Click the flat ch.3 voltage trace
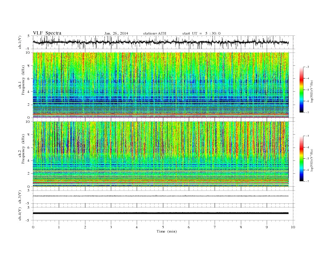Viewport: 330px width, 255px height. 161,196
